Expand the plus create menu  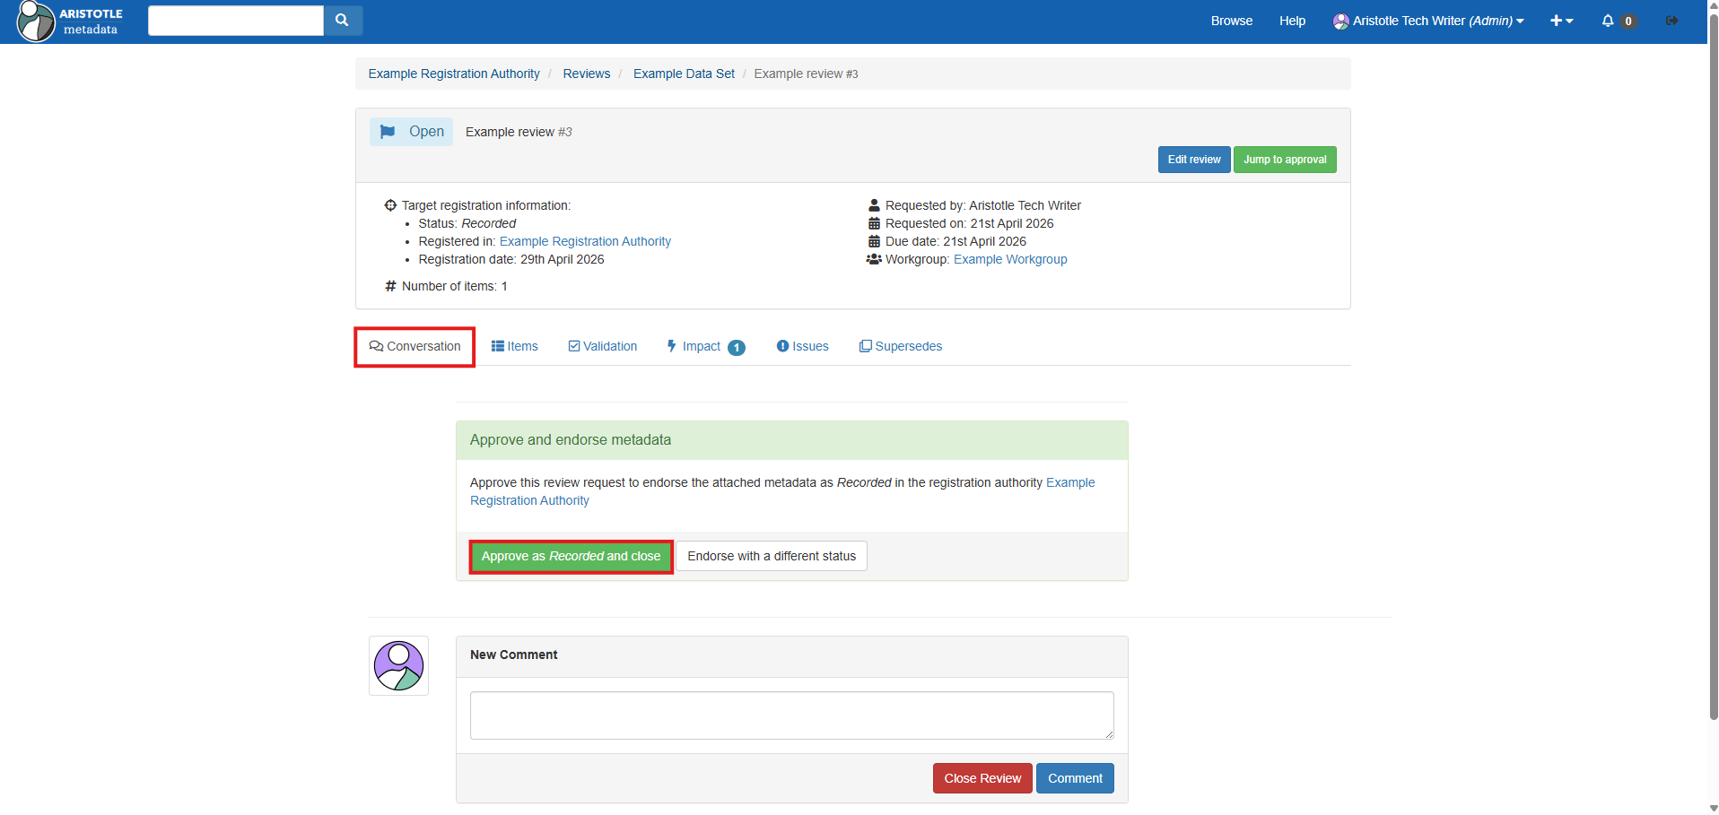tap(1561, 21)
